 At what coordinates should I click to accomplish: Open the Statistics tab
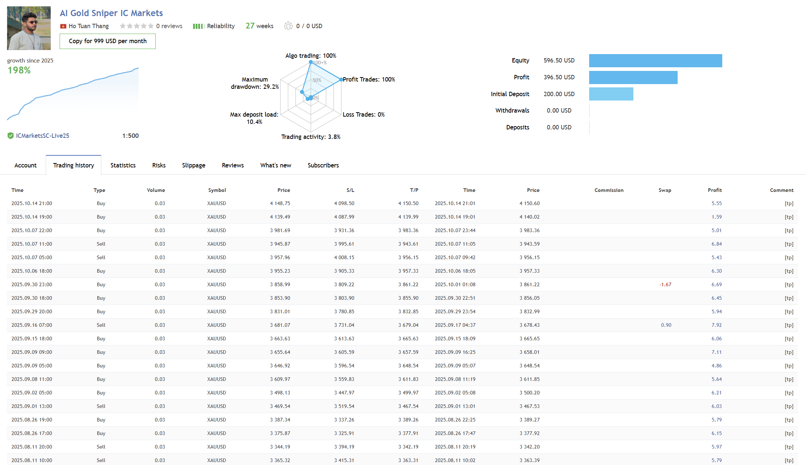pos(123,165)
